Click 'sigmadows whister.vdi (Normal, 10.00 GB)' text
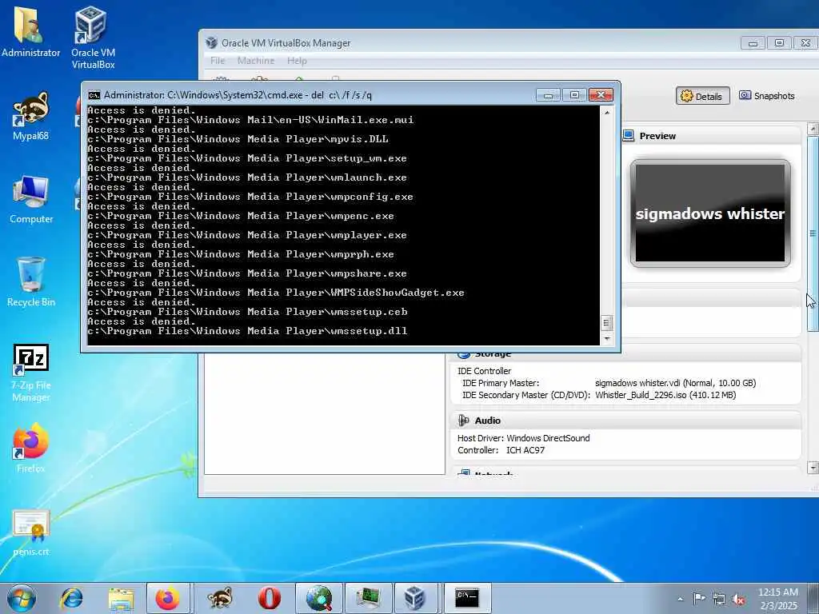Viewport: 819px width, 614px height. tap(675, 383)
